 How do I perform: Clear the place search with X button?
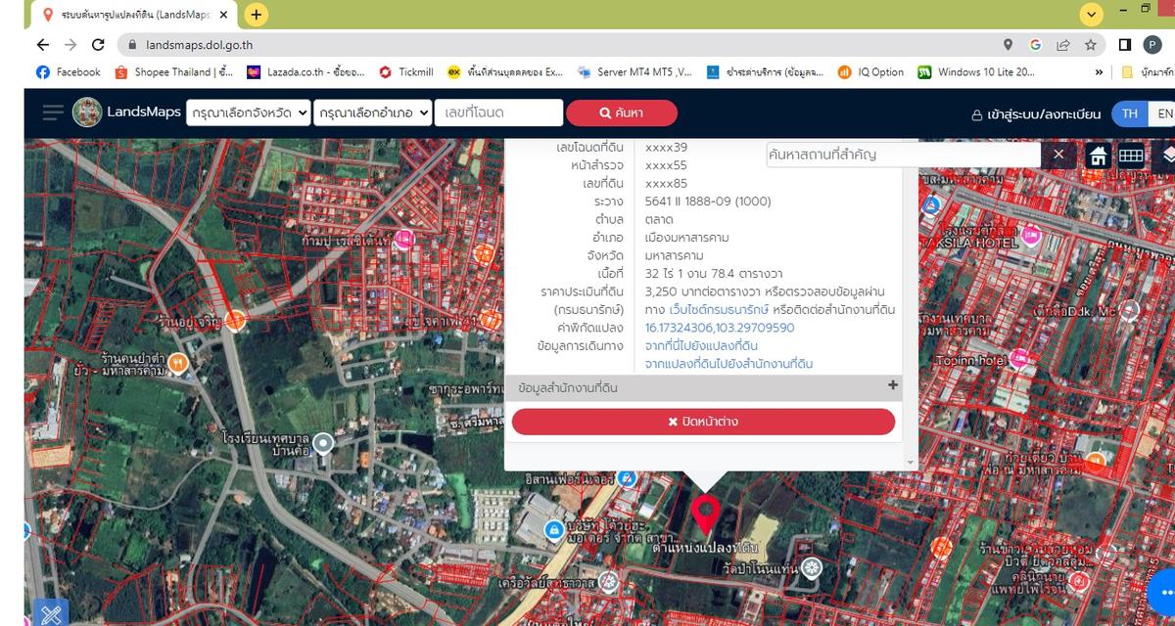click(x=1058, y=155)
